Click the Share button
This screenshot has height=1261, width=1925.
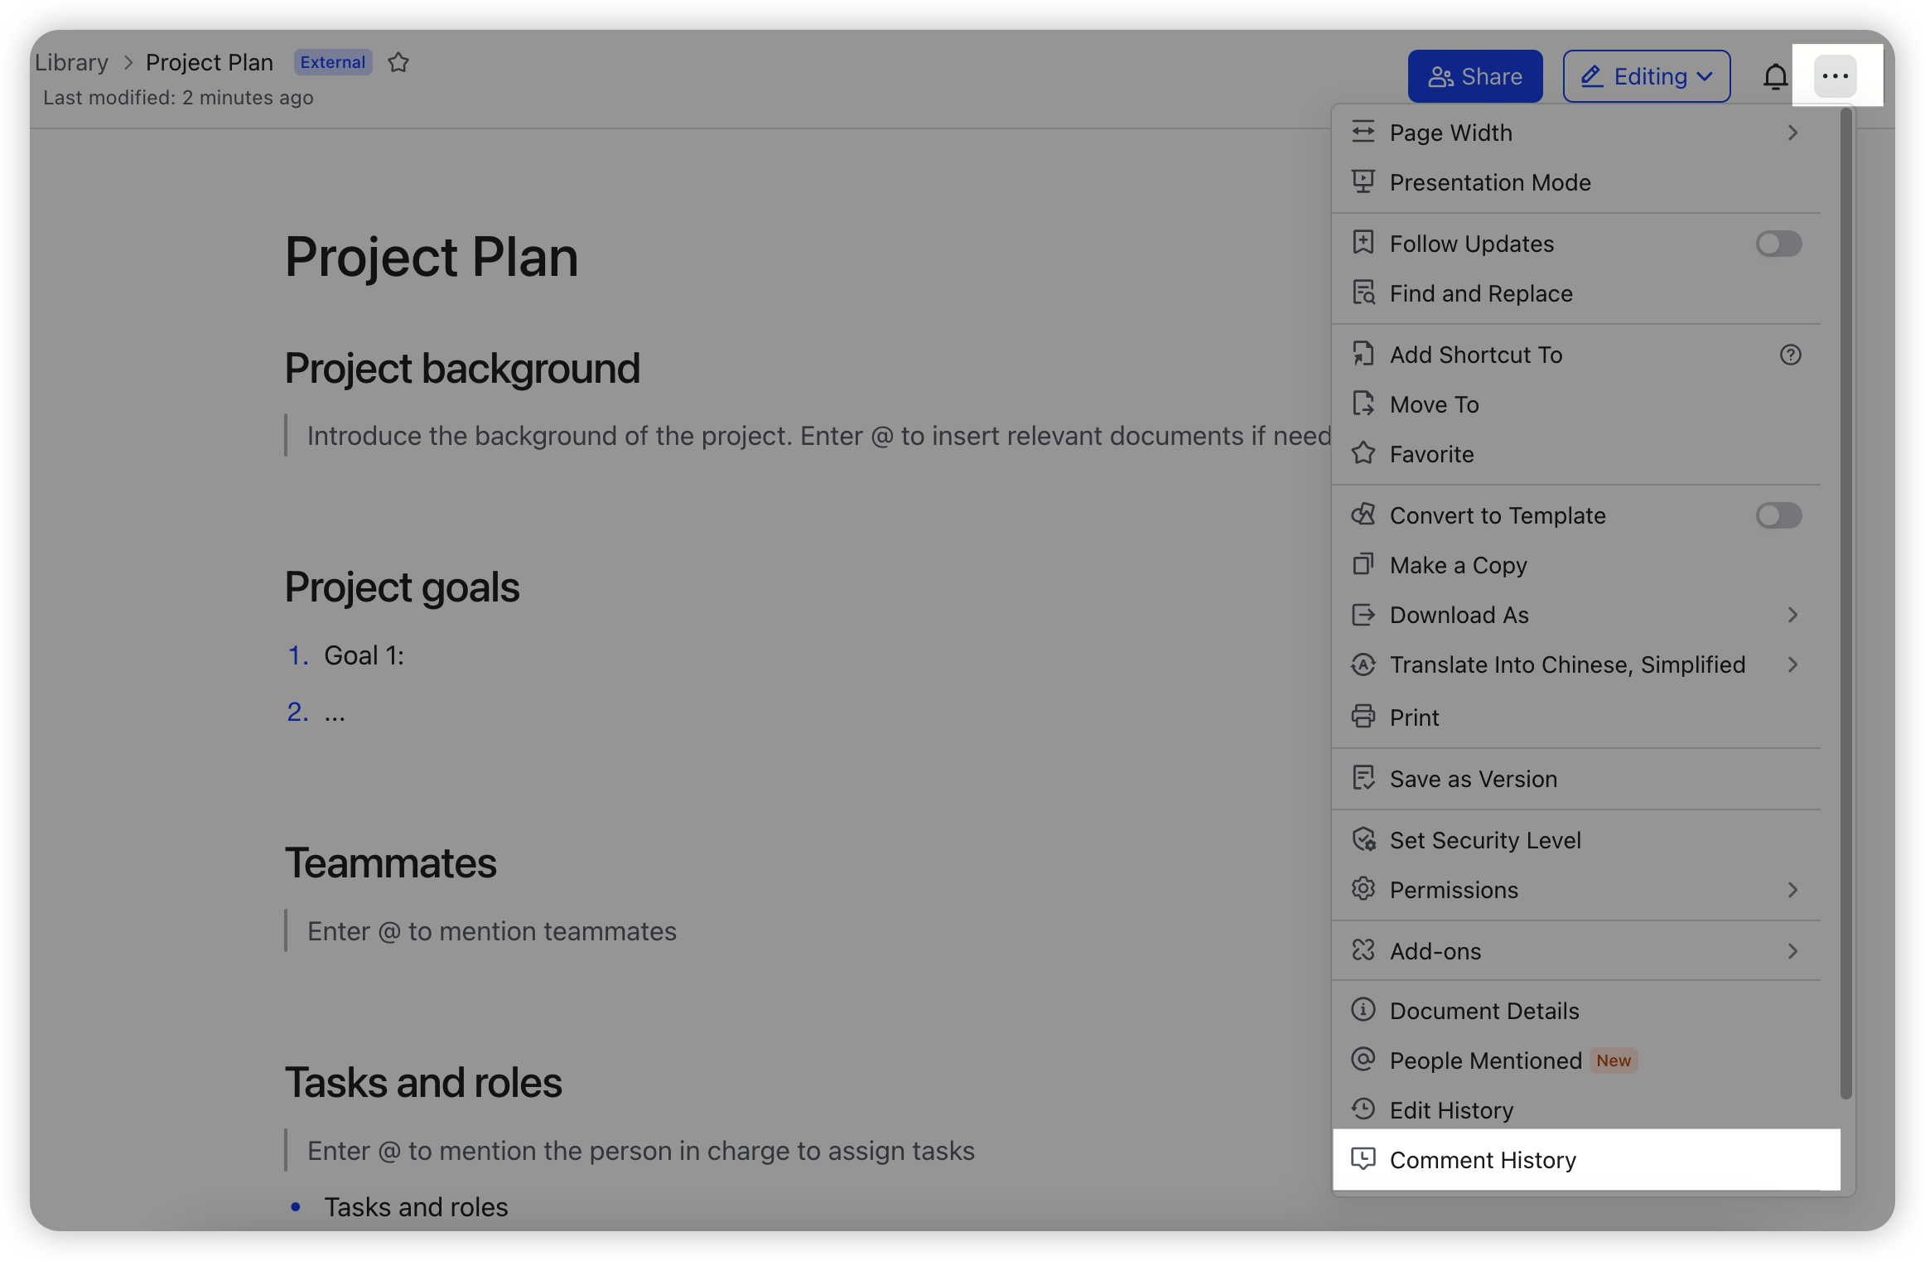coord(1476,76)
